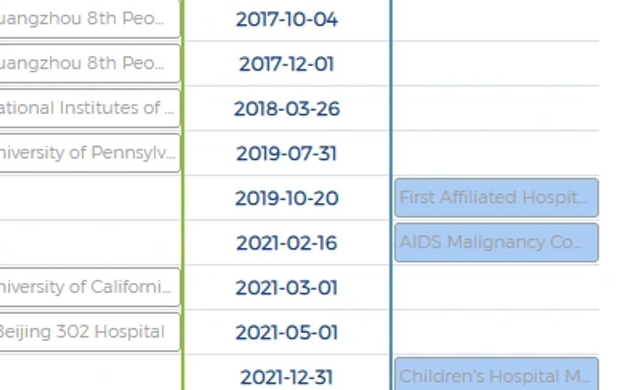Click the 2019-10-20 date label
This screenshot has height=390, width=626.
286,198
